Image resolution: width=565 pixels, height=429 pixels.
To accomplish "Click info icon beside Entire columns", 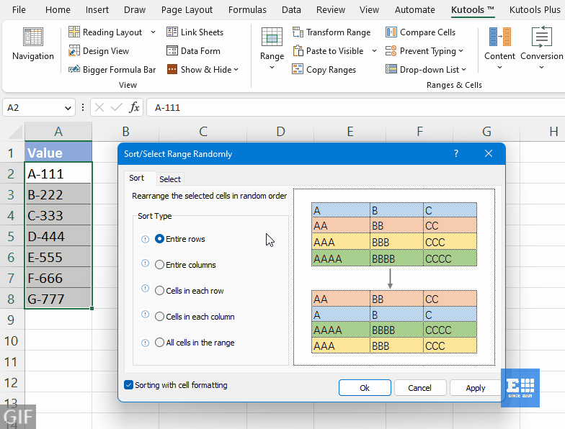I will [x=145, y=263].
